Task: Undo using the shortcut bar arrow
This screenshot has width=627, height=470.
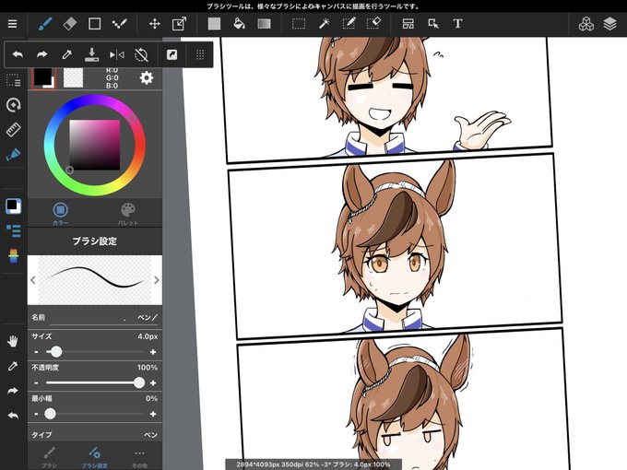Action: (x=18, y=54)
